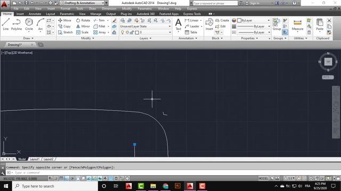341x191 pixels.
Task: Activate the Trim command
Action: (x=99, y=20)
